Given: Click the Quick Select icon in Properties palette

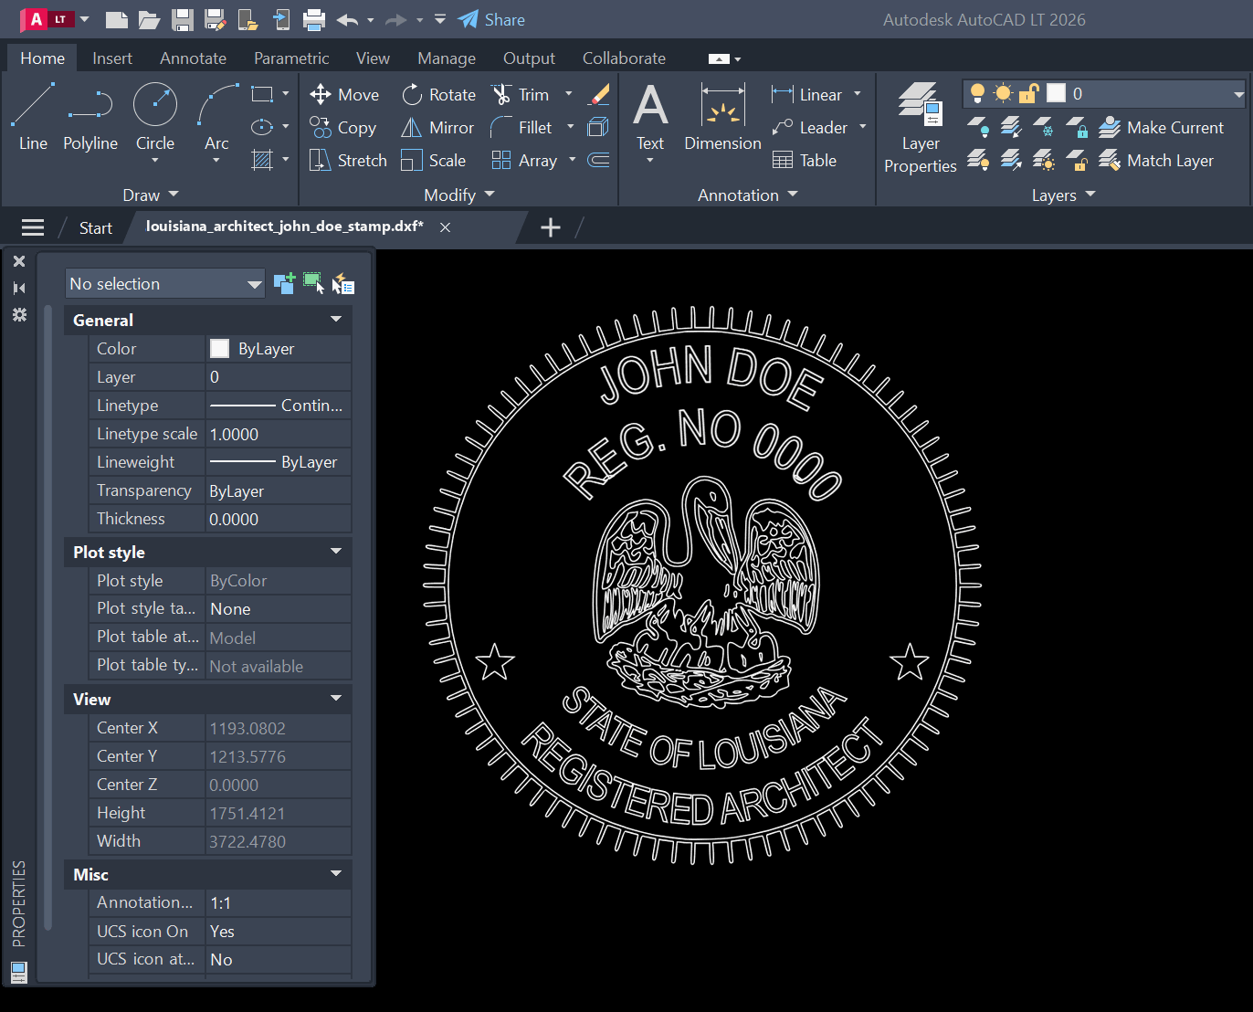Looking at the screenshot, I should tap(344, 284).
